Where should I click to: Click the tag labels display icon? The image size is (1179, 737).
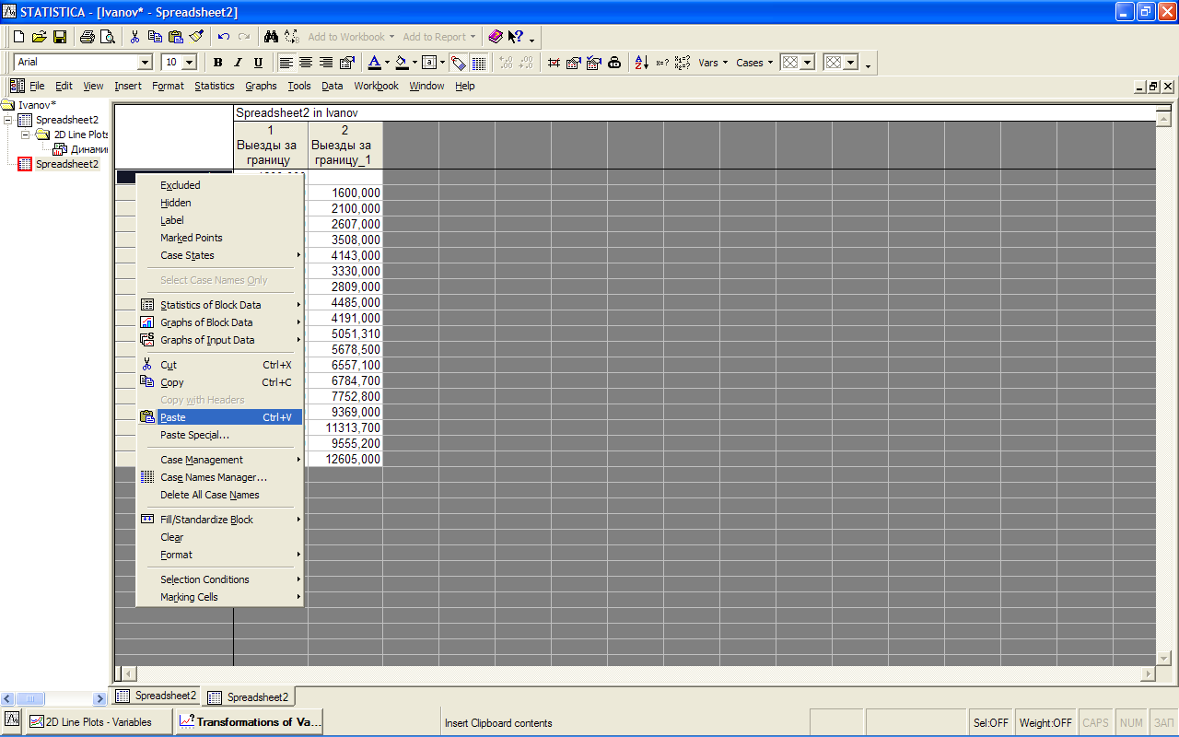click(459, 63)
